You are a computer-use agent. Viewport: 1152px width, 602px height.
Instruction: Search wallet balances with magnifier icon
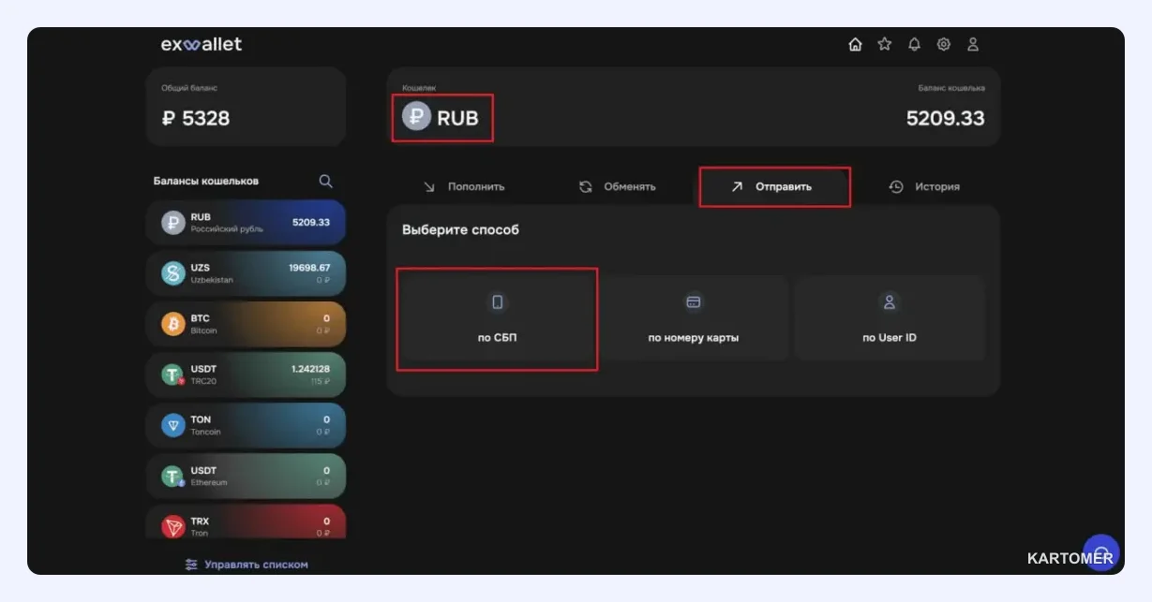[325, 181]
